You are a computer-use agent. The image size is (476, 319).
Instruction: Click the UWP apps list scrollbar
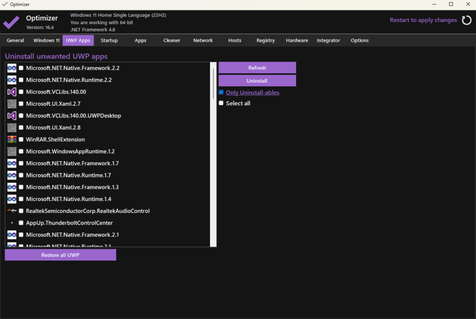213,84
